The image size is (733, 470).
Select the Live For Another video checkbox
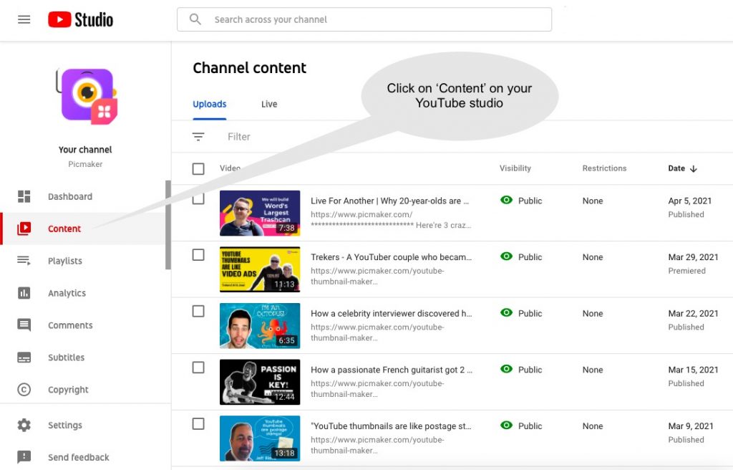tap(198, 199)
